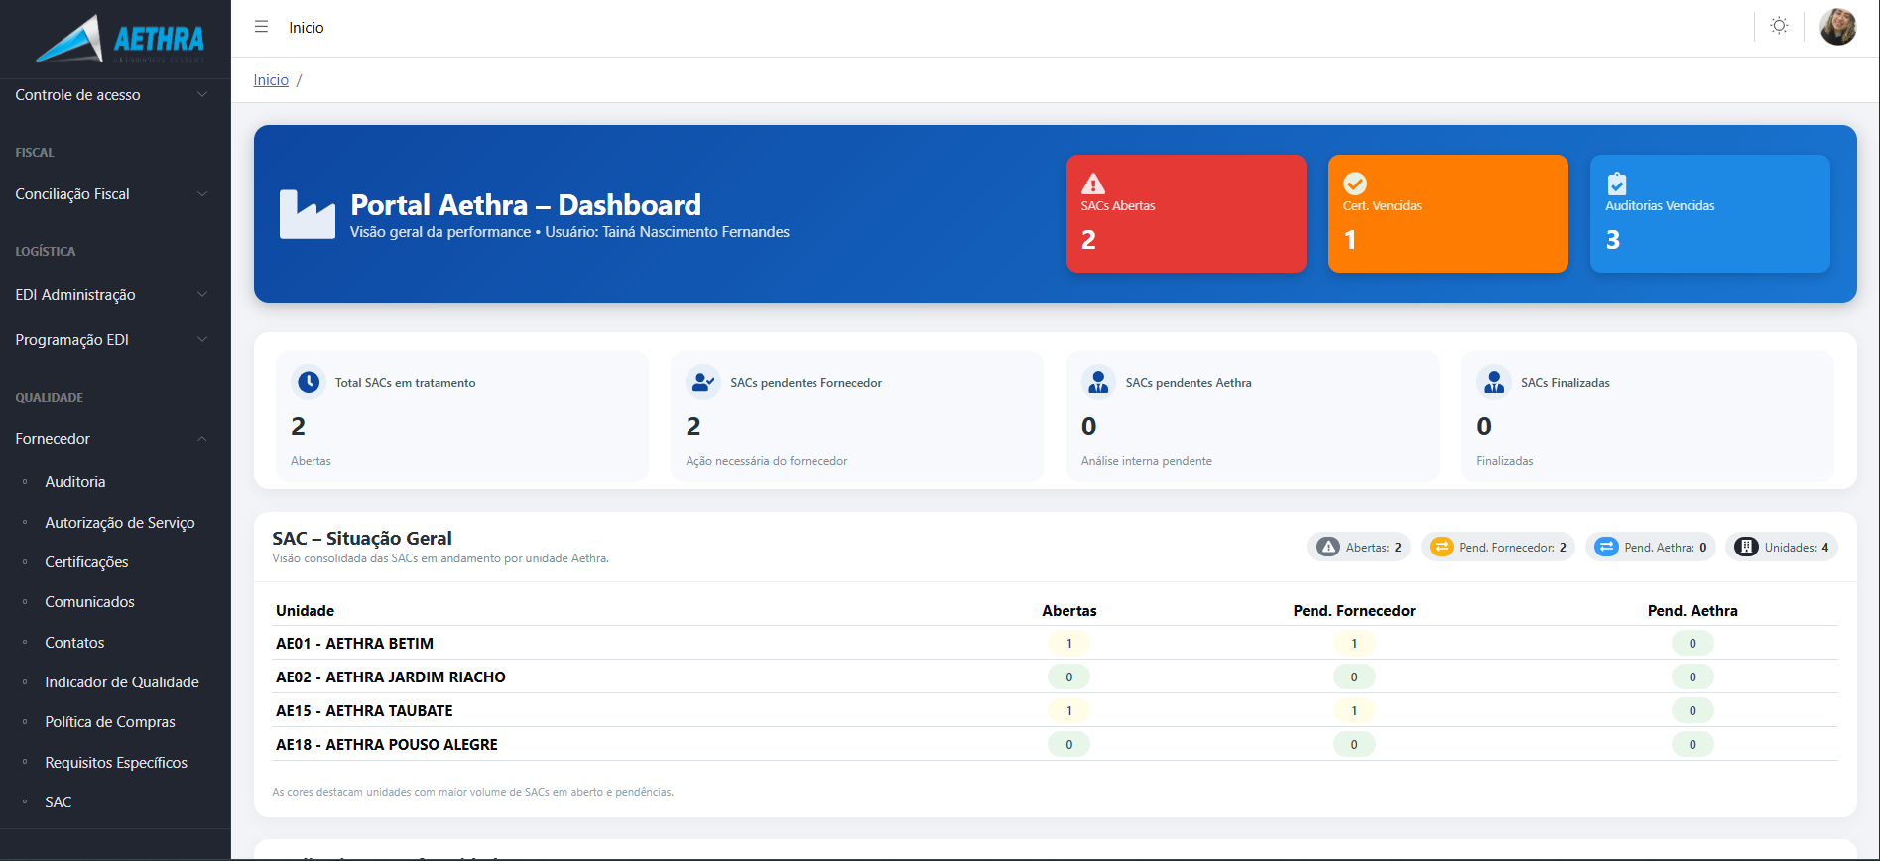Click the SAC – Situação Geral heading
The width and height of the screenshot is (1880, 861).
pos(362,538)
